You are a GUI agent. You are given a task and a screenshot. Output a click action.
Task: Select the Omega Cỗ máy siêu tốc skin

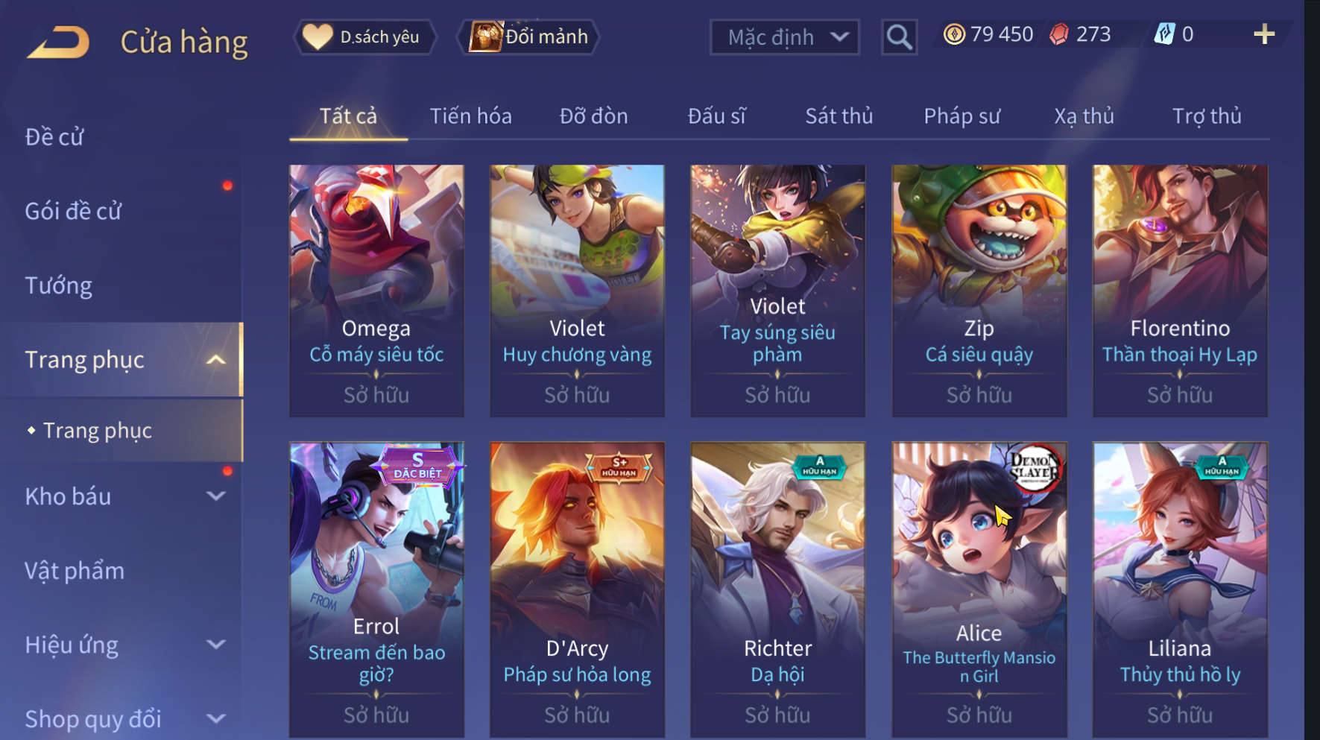click(376, 291)
